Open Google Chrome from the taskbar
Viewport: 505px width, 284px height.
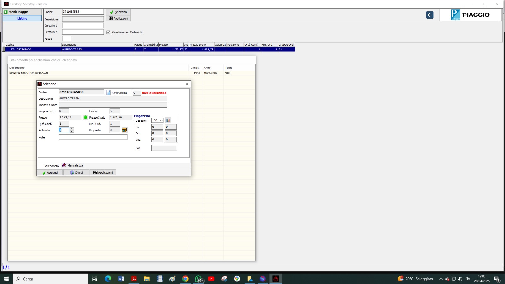(x=185, y=279)
